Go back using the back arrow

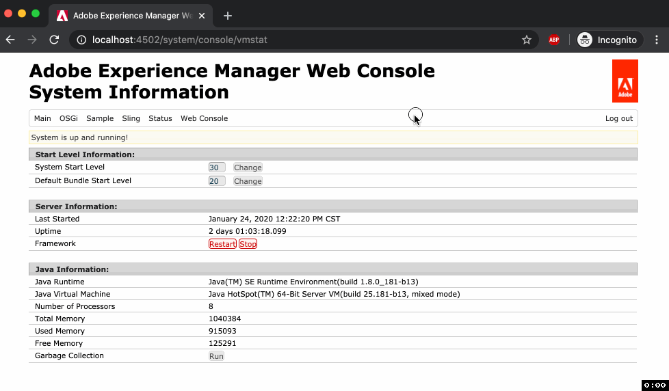(x=10, y=40)
